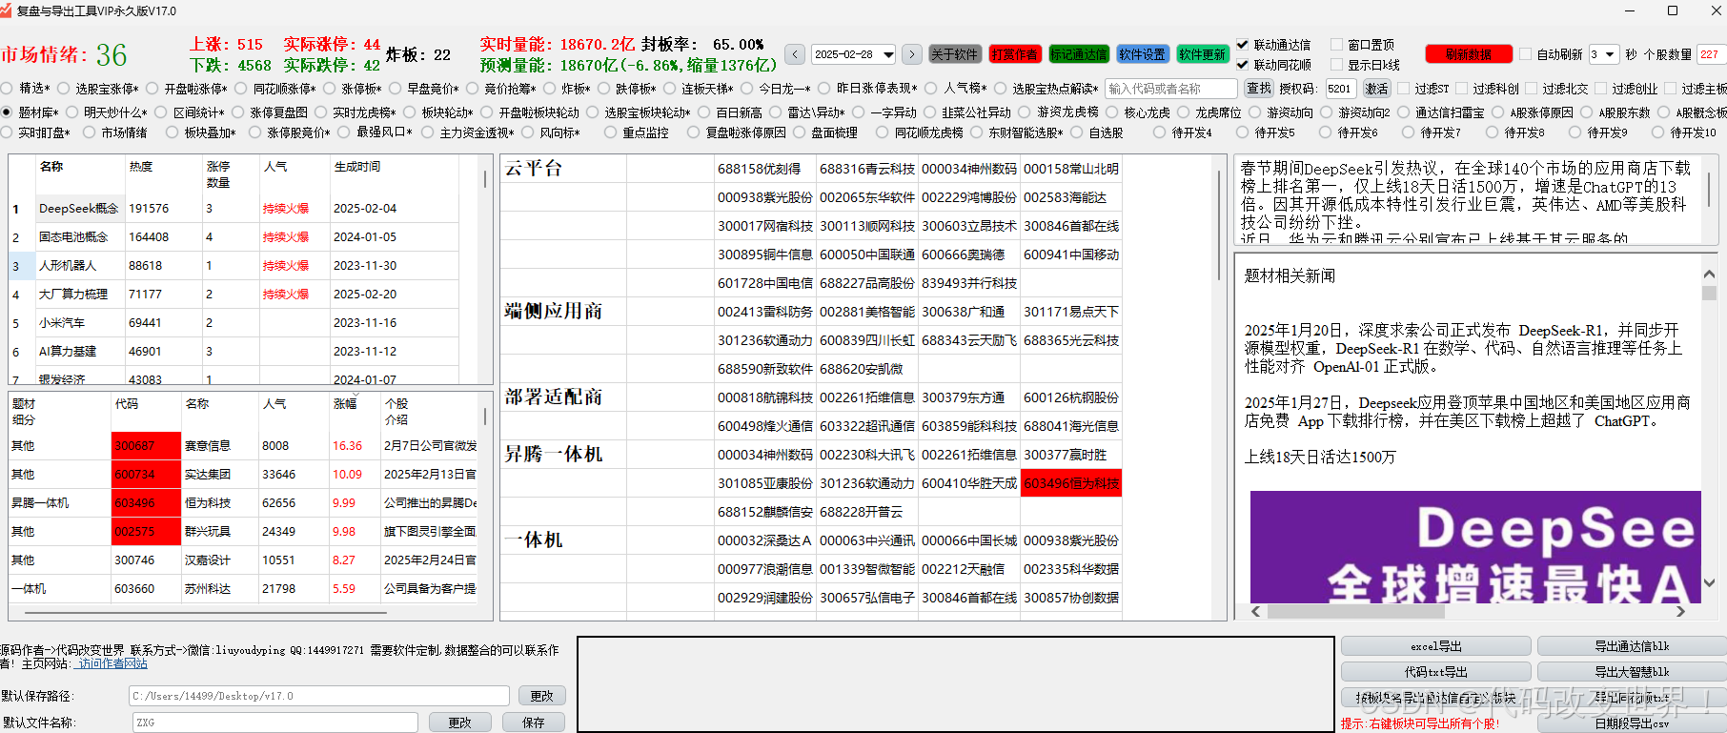Screen dimensions: 1727x733
Task: Go to next date with right arrow
Action: tap(912, 54)
